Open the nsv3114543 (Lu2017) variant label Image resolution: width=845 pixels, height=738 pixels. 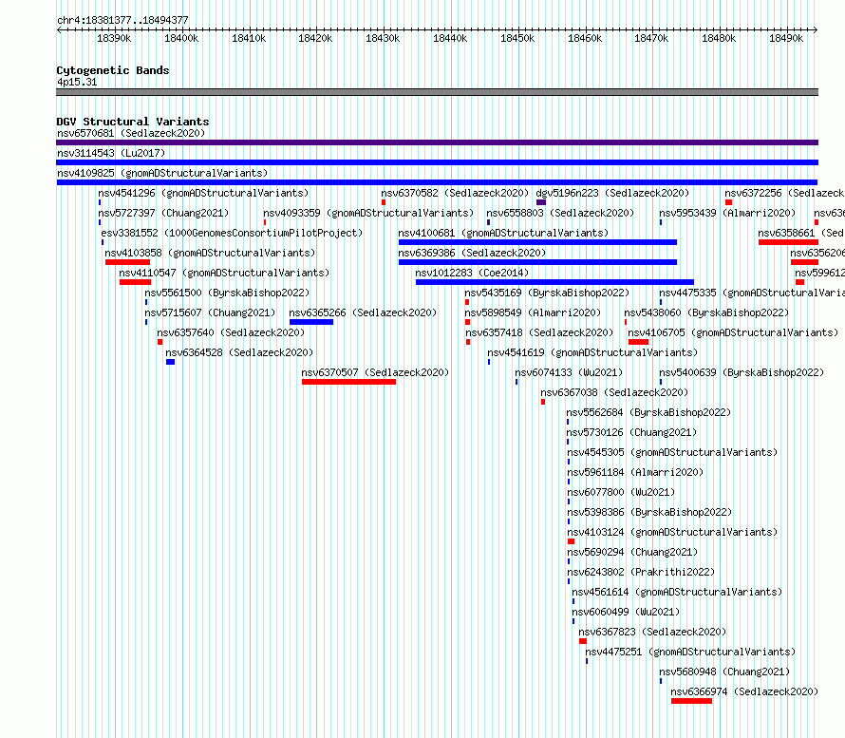(x=111, y=153)
